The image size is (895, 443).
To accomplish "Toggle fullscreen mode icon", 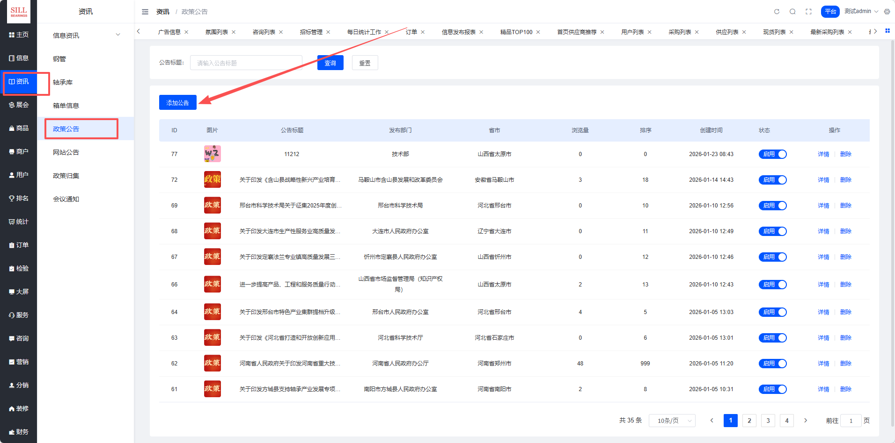I will click(808, 12).
